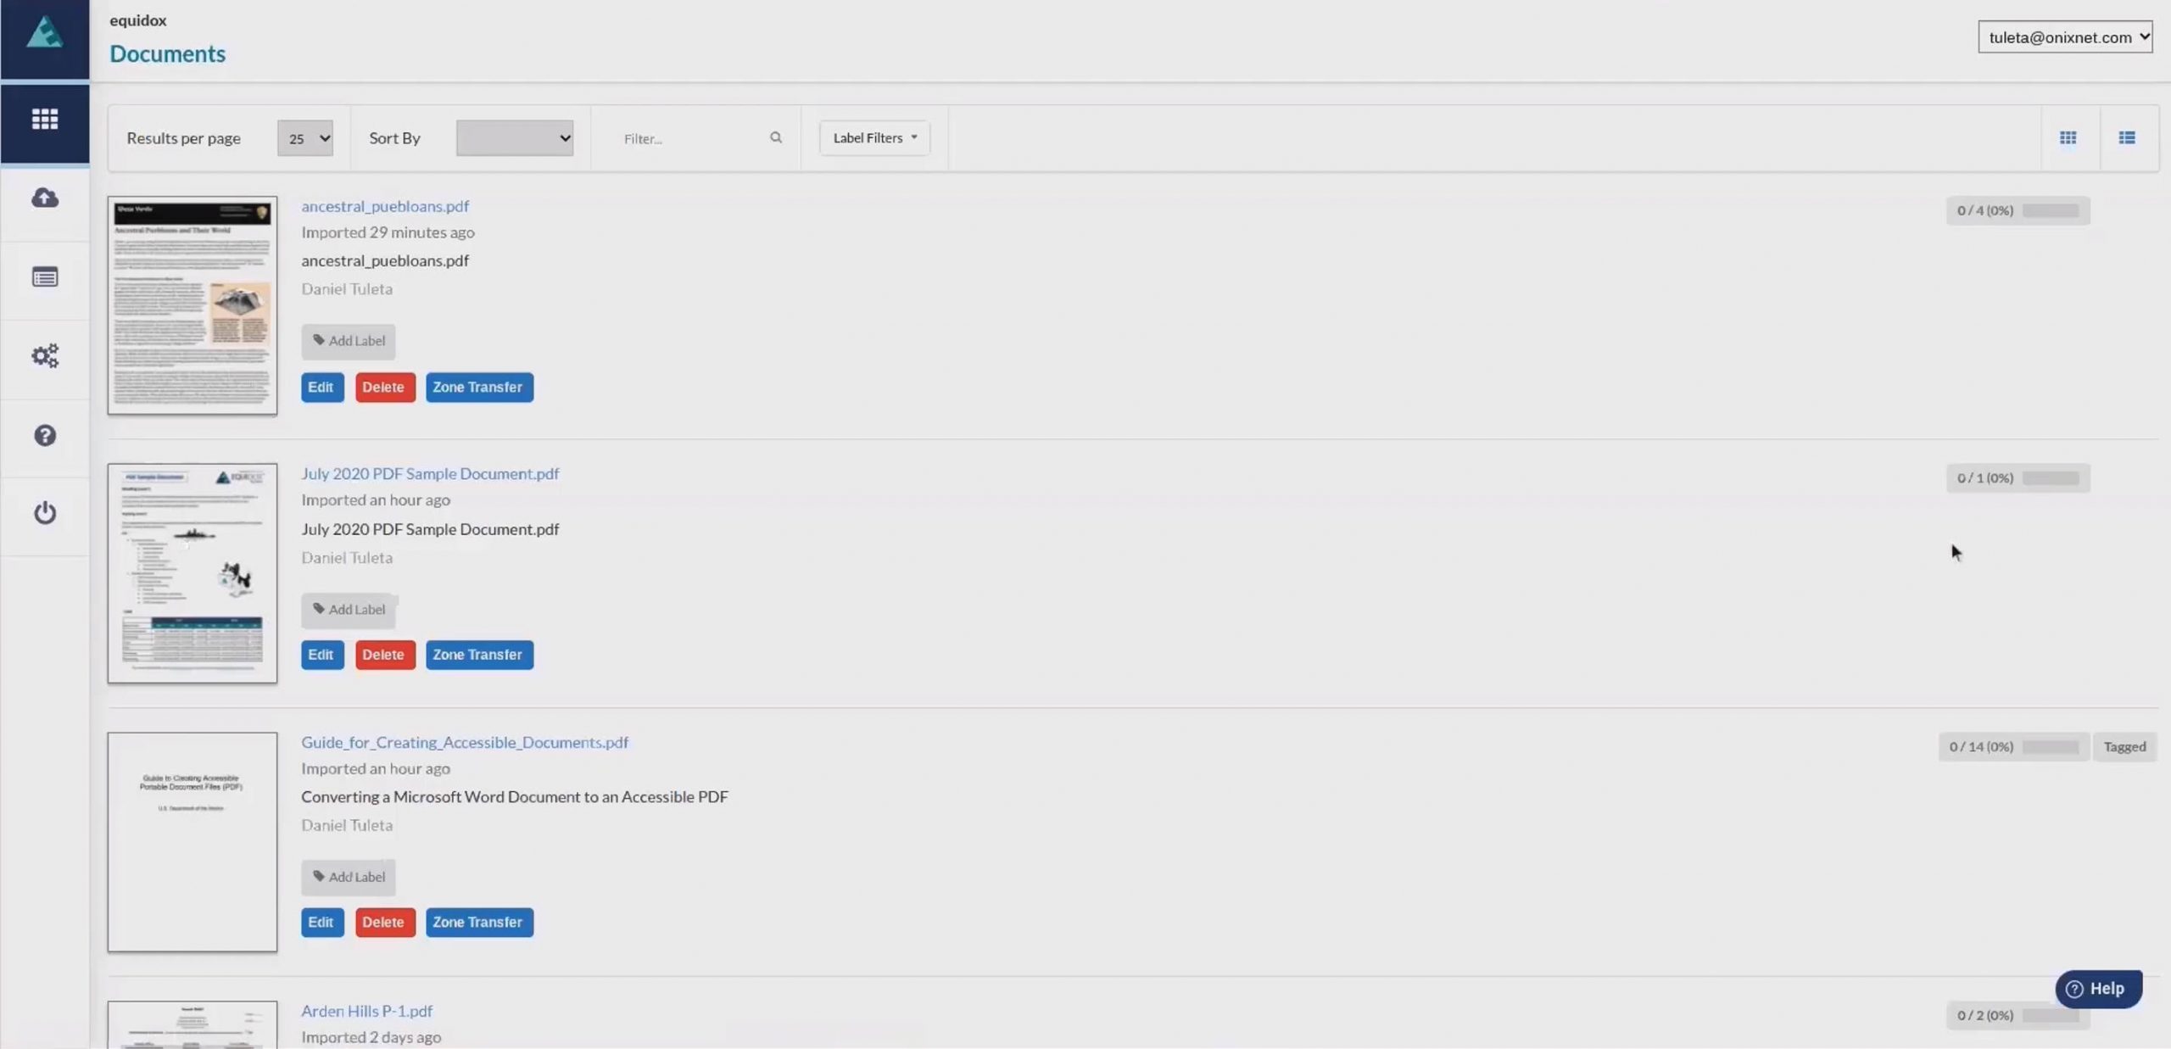The width and height of the screenshot is (2171, 1049).
Task: Click the help question mark icon
Action: [44, 434]
